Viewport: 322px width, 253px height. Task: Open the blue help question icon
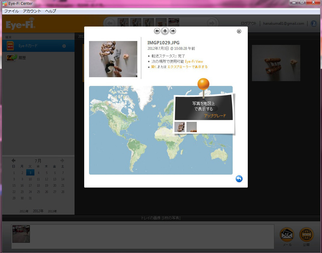[x=314, y=24]
